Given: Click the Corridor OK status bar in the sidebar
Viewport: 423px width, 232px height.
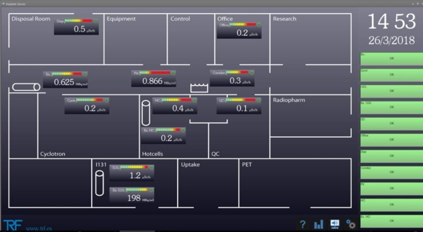Looking at the screenshot, I should pos(391,172).
